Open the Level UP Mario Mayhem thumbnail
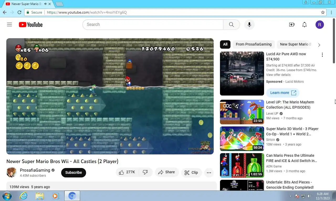336x201 pixels. point(242,112)
